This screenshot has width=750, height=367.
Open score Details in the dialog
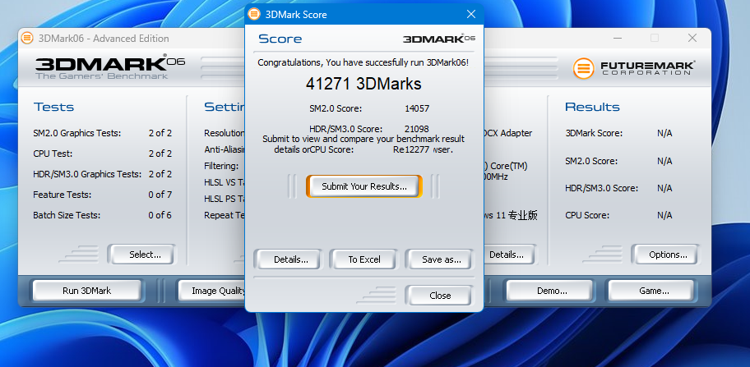point(291,259)
